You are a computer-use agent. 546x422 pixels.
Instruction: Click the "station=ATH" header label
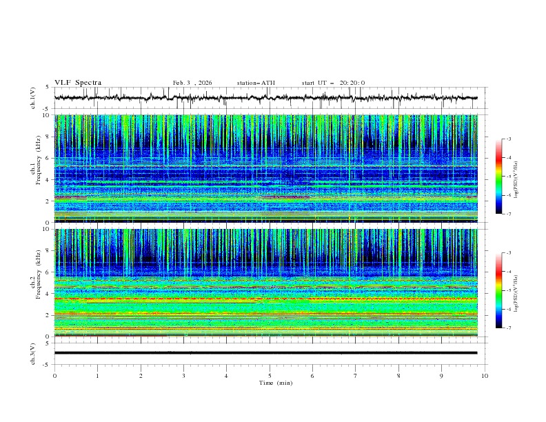[256, 83]
